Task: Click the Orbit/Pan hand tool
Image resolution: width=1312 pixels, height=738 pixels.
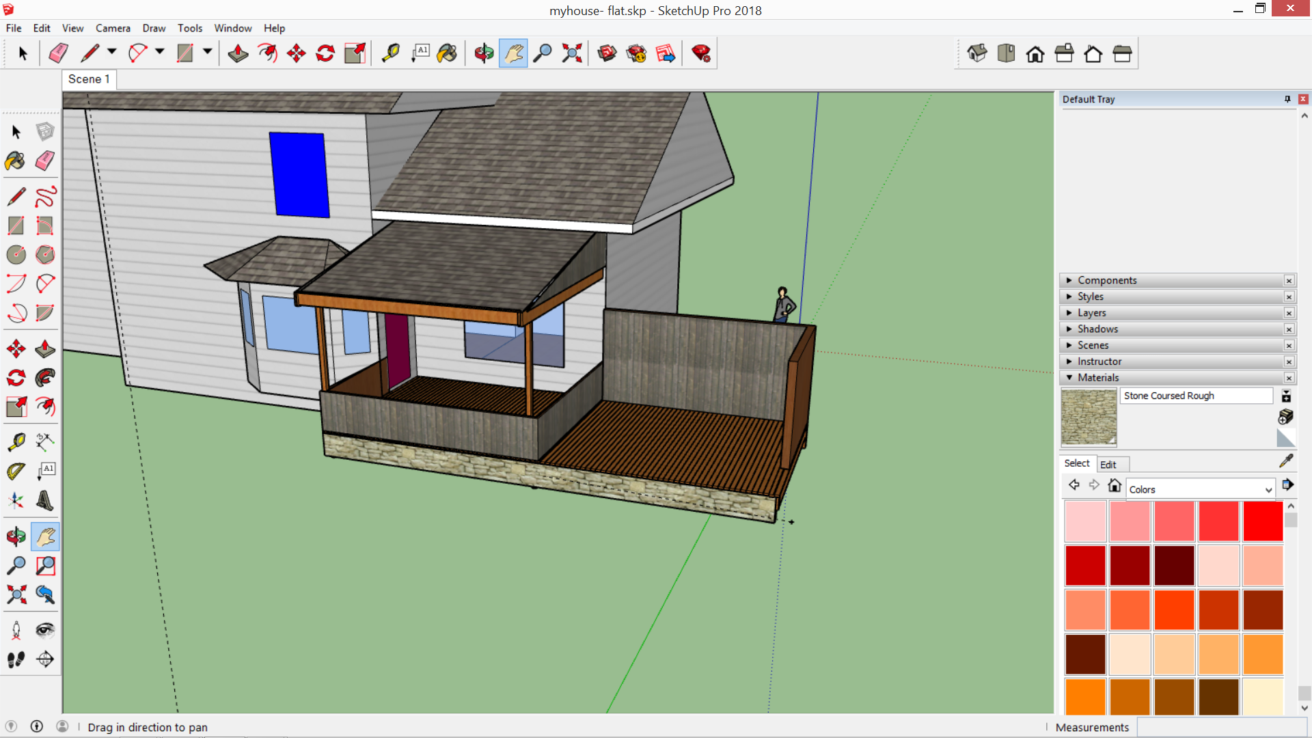Action: point(512,53)
